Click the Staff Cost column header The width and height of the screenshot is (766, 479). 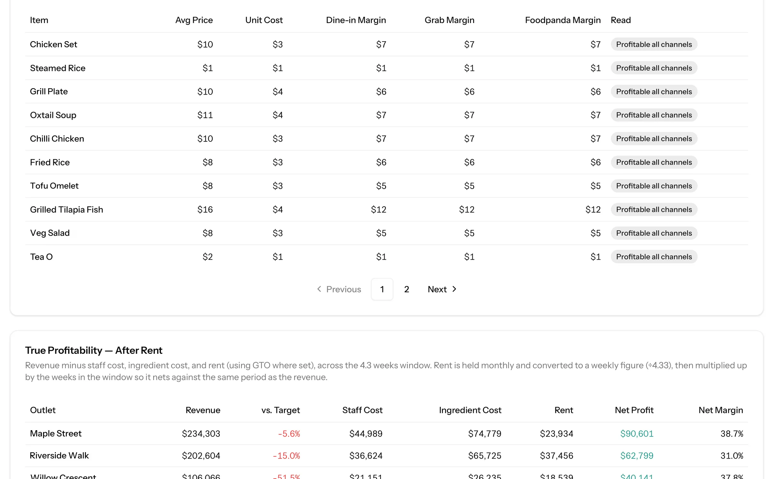(362, 410)
